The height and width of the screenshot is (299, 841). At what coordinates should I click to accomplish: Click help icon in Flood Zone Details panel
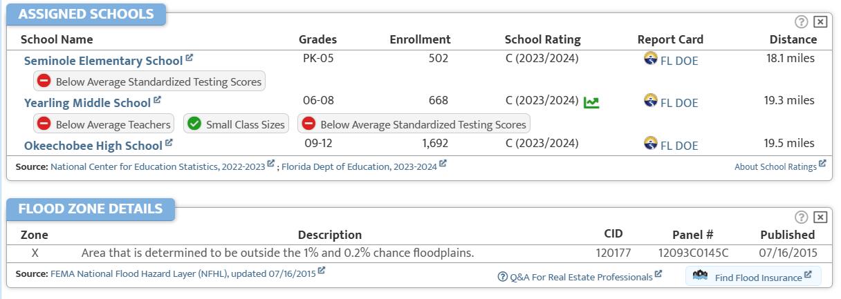[802, 218]
